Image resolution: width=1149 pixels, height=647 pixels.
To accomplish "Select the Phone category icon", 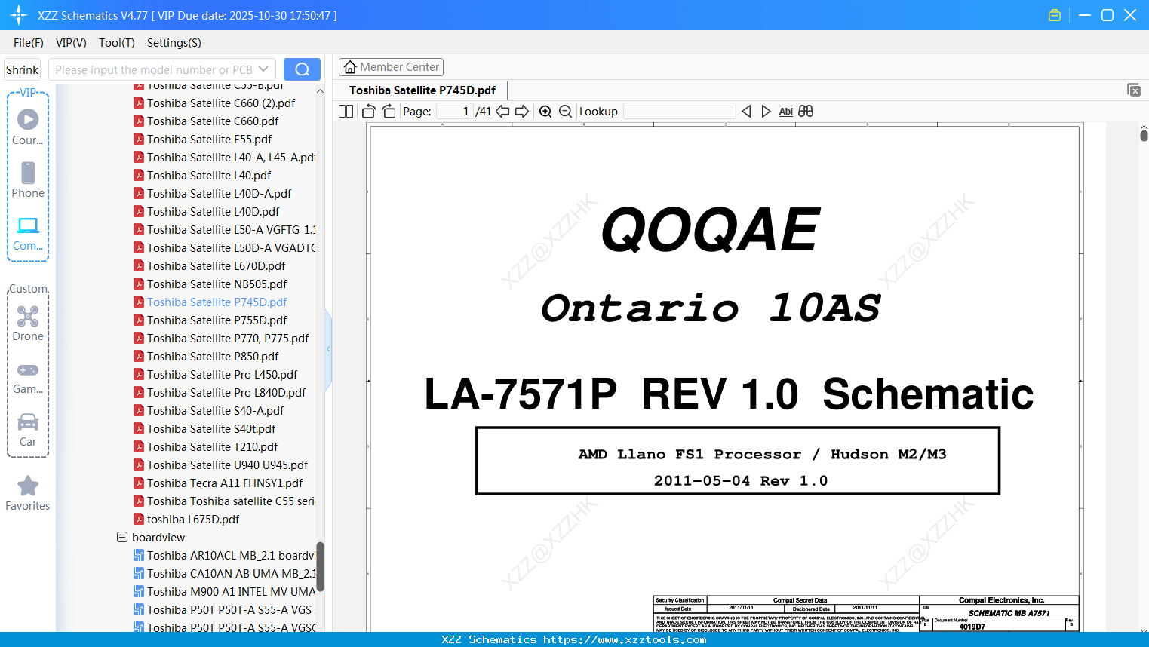I will pyautogui.click(x=28, y=179).
